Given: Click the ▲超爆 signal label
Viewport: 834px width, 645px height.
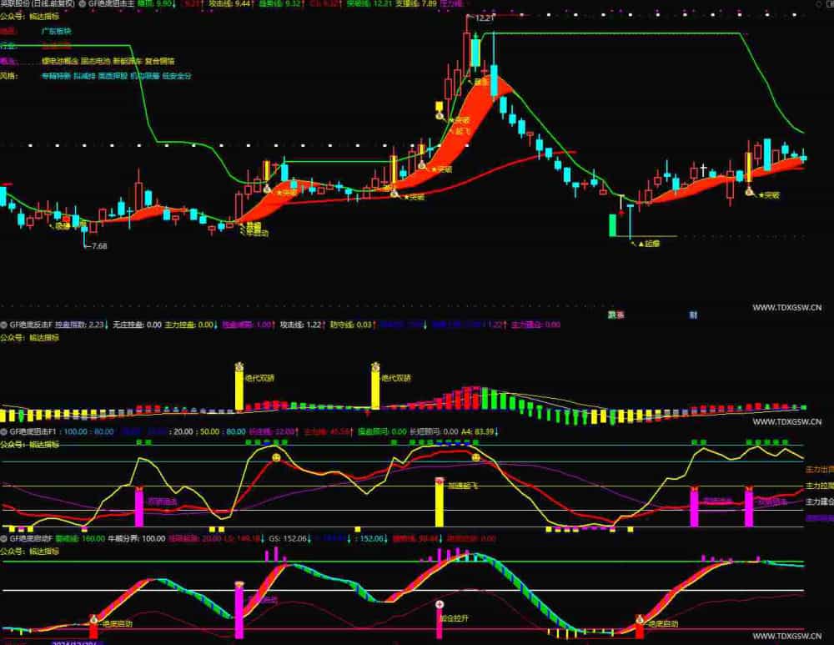Looking at the screenshot, I should [649, 244].
